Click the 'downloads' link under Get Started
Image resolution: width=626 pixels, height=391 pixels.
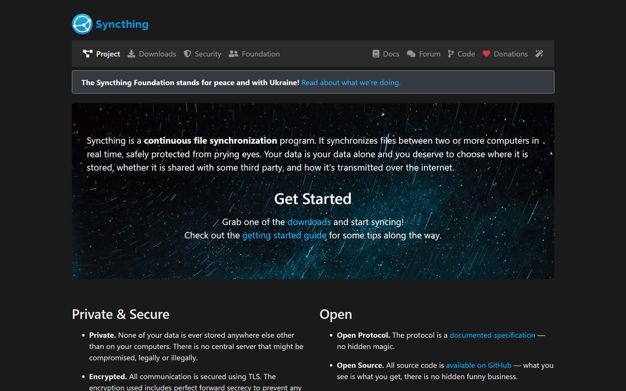click(x=309, y=222)
